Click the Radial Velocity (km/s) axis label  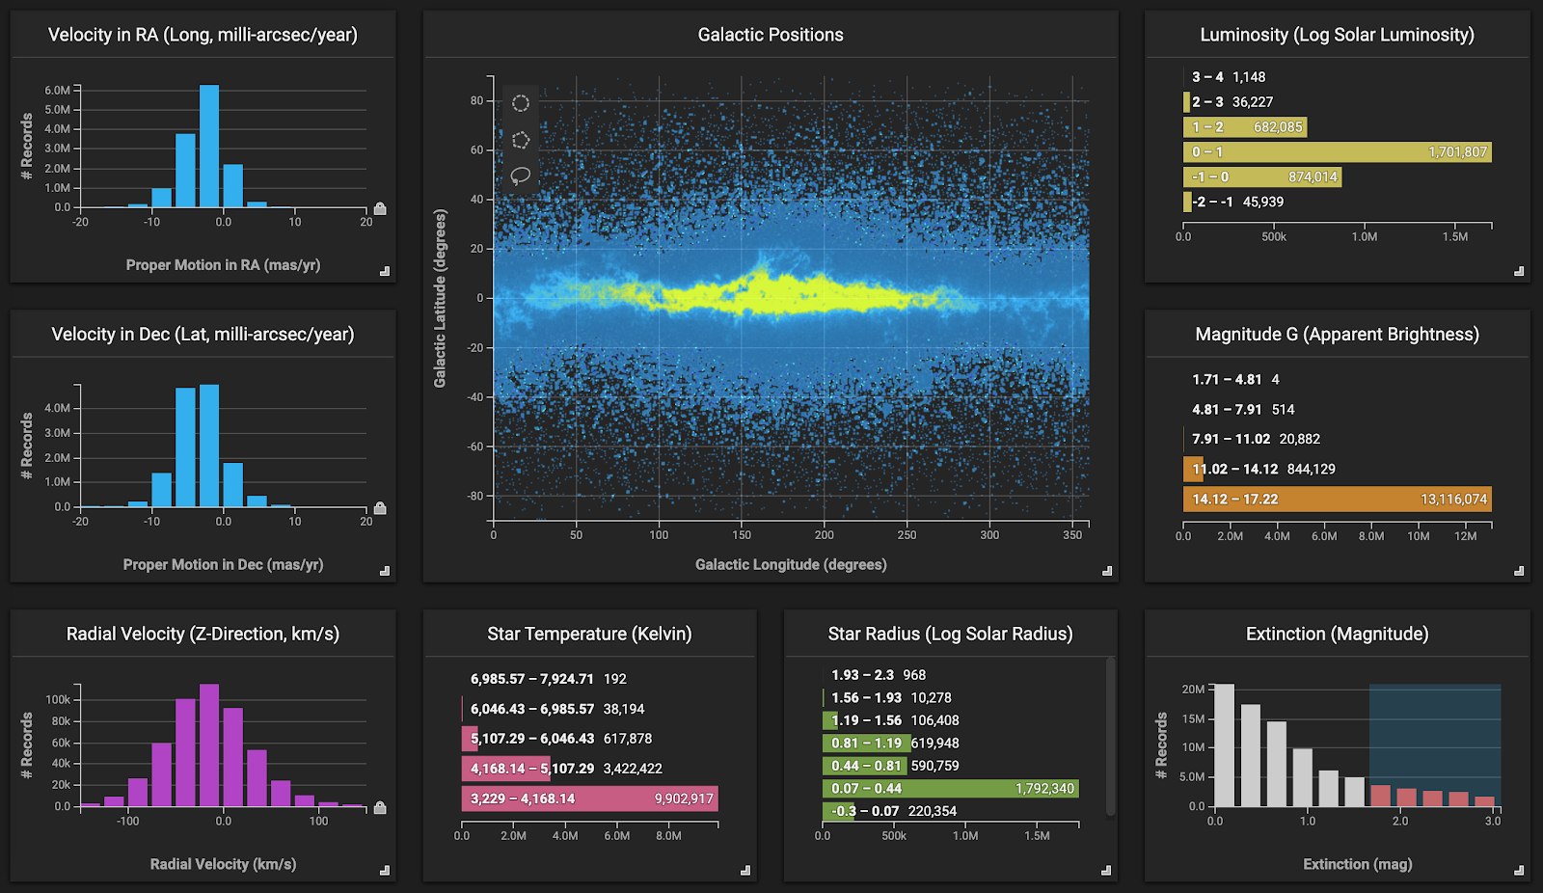pyautogui.click(x=223, y=864)
